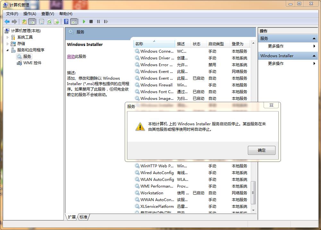Click the 服务 gear icon in the tree
Viewport: 321px width, 230px height.
click(19, 56)
